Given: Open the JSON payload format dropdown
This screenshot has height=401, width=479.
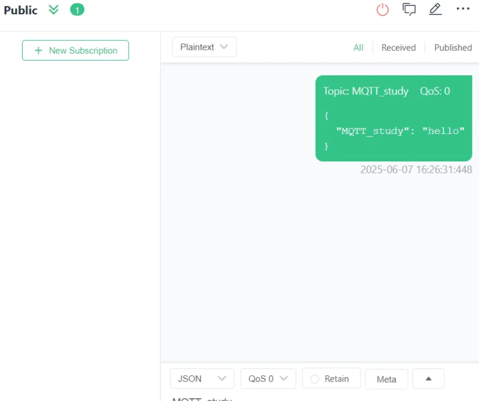Looking at the screenshot, I should (x=202, y=379).
